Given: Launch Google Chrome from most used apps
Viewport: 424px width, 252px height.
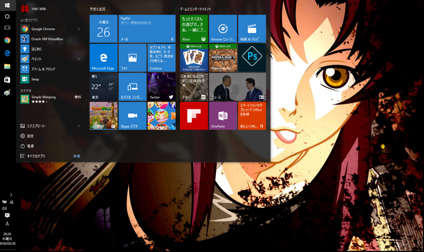Looking at the screenshot, I should pos(43,29).
